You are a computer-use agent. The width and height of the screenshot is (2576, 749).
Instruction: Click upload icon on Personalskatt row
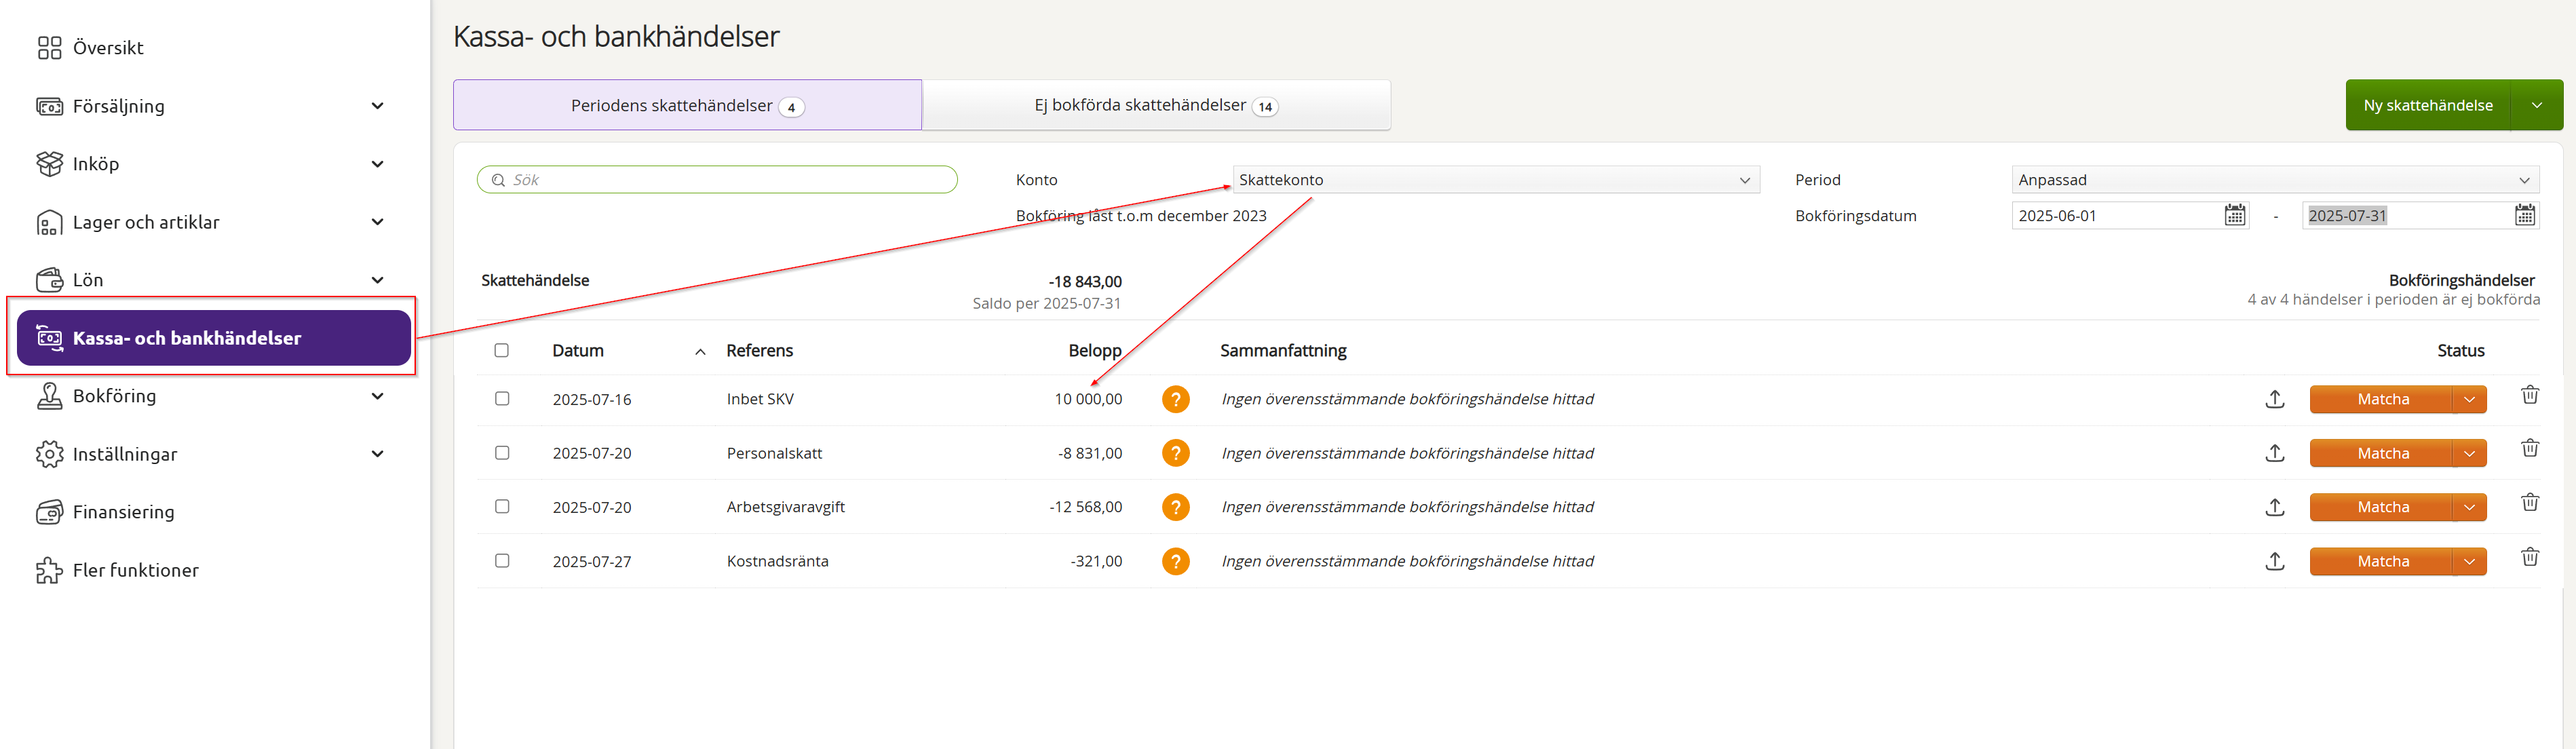point(2274,453)
